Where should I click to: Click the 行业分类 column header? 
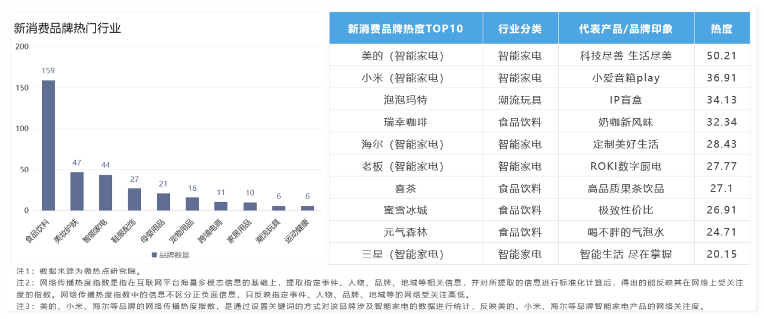click(520, 29)
